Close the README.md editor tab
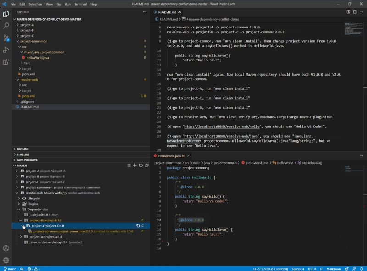This screenshot has width=367, height=271. click(179, 12)
